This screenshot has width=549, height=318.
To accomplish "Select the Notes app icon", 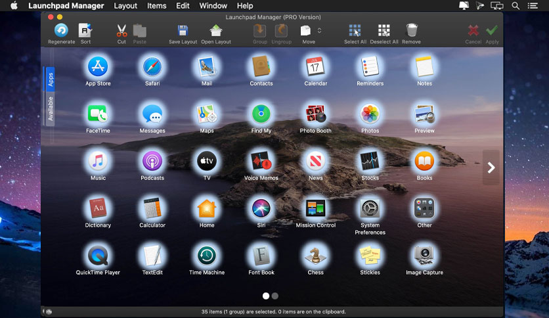I will [x=424, y=66].
